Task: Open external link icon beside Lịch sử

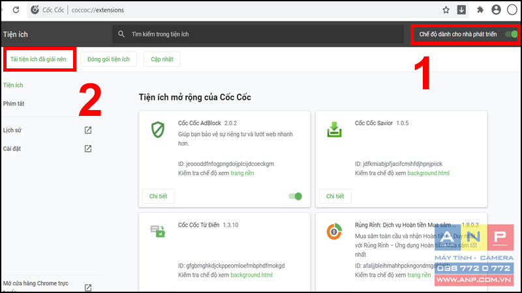Action: pos(88,130)
